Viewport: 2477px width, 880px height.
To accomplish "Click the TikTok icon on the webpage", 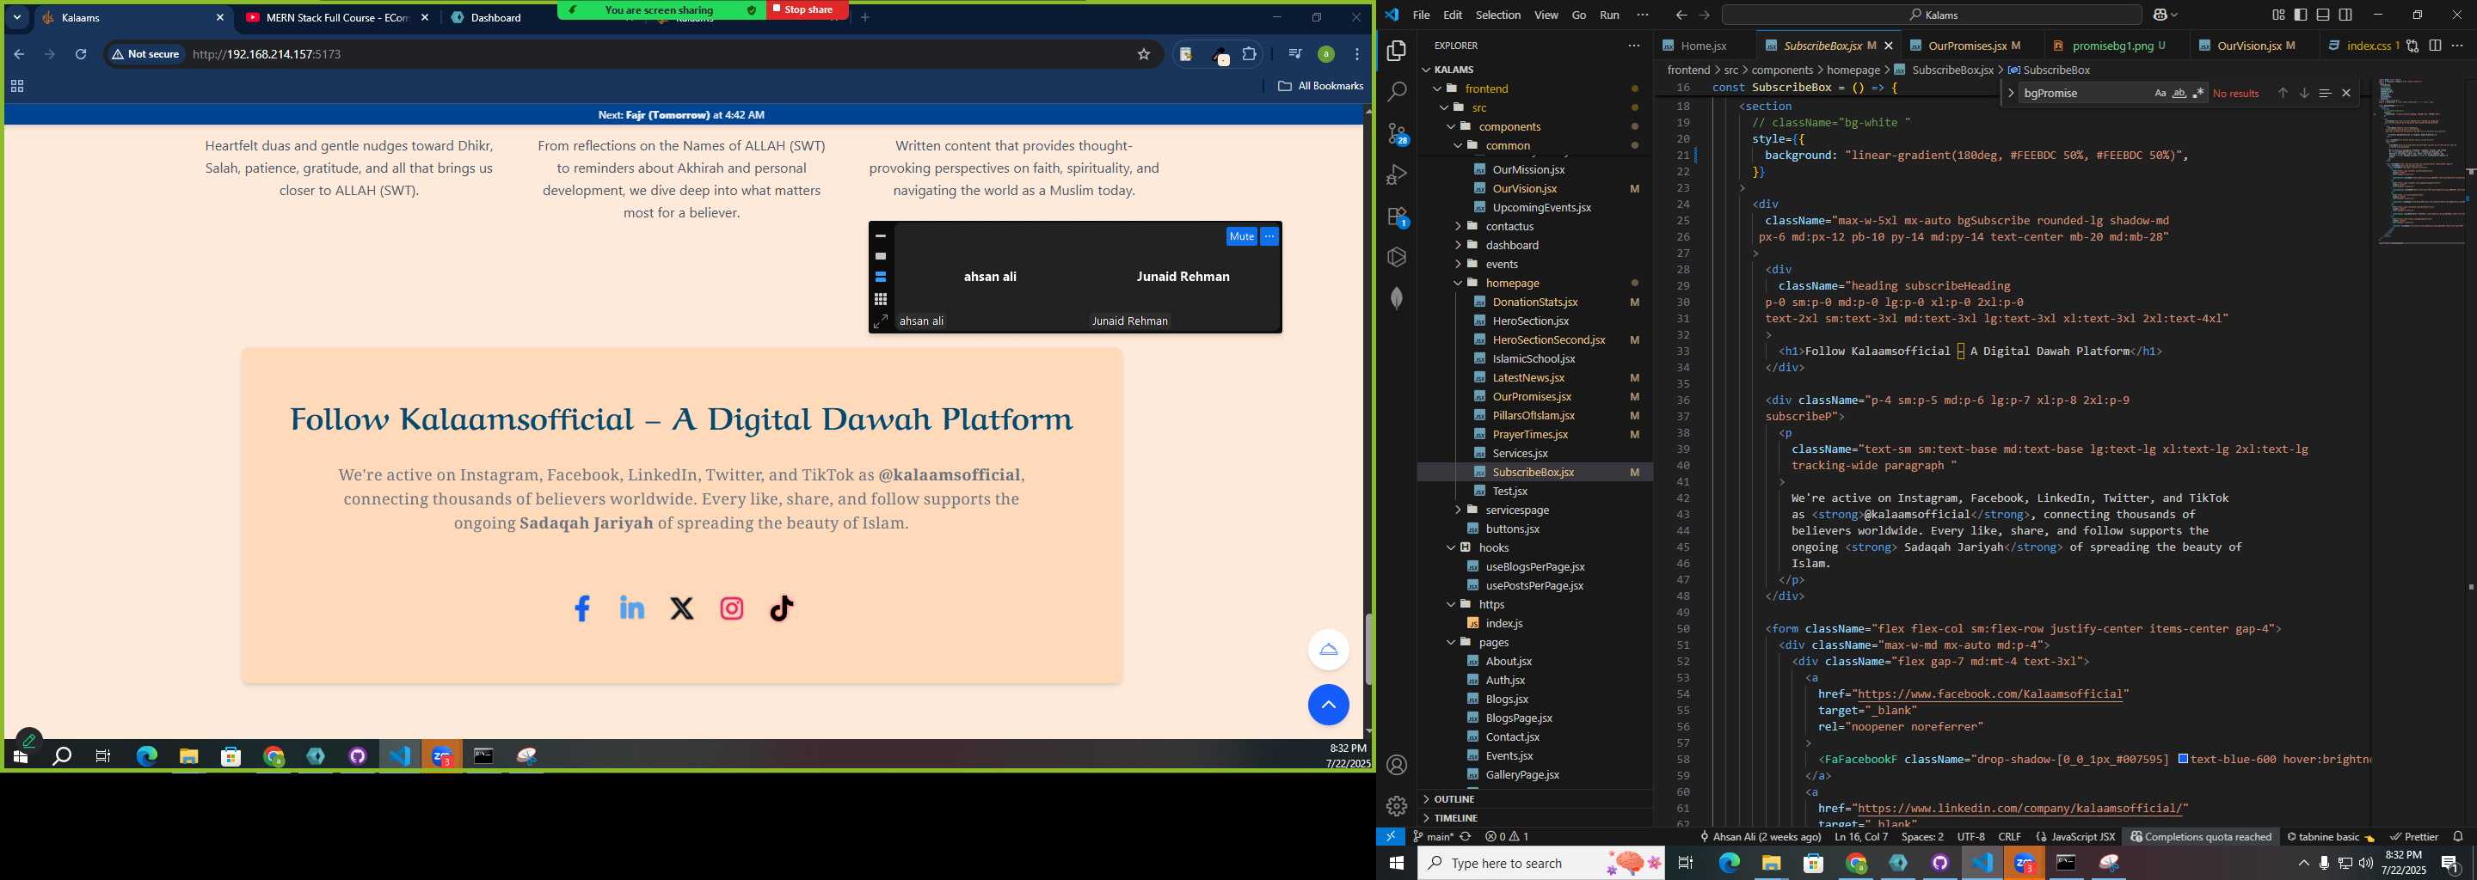I will (782, 608).
